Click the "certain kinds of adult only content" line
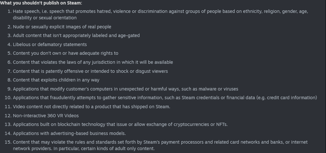The image size is (326, 153). point(84,149)
